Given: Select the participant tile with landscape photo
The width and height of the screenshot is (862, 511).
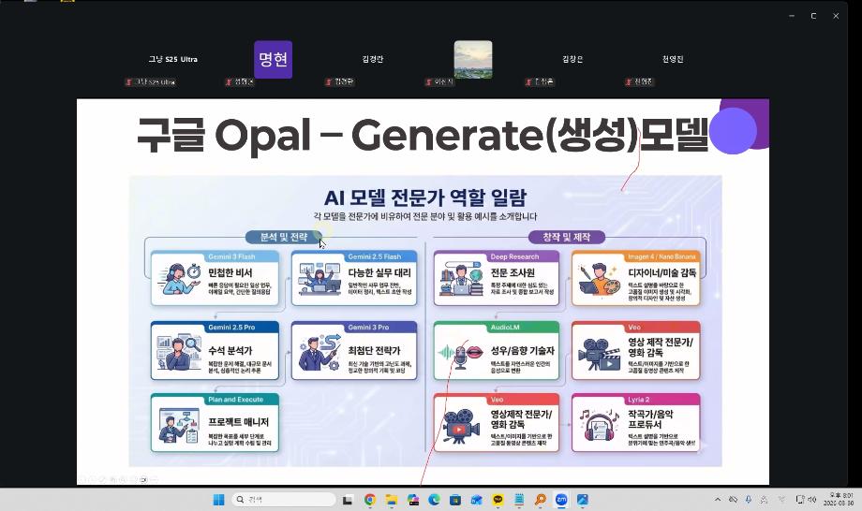Looking at the screenshot, I should pyautogui.click(x=473, y=60).
